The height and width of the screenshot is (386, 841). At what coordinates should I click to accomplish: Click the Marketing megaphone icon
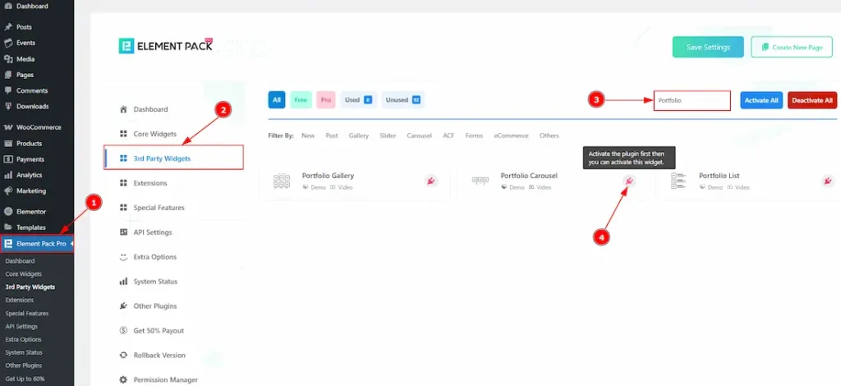point(8,191)
